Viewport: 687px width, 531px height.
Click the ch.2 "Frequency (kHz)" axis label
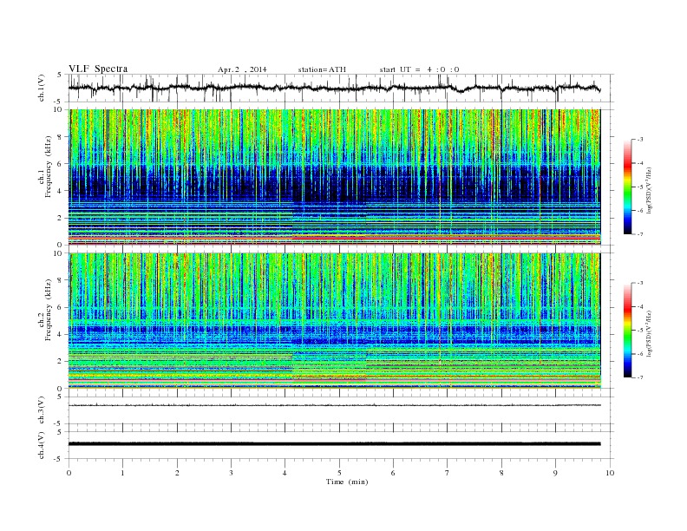49,309
